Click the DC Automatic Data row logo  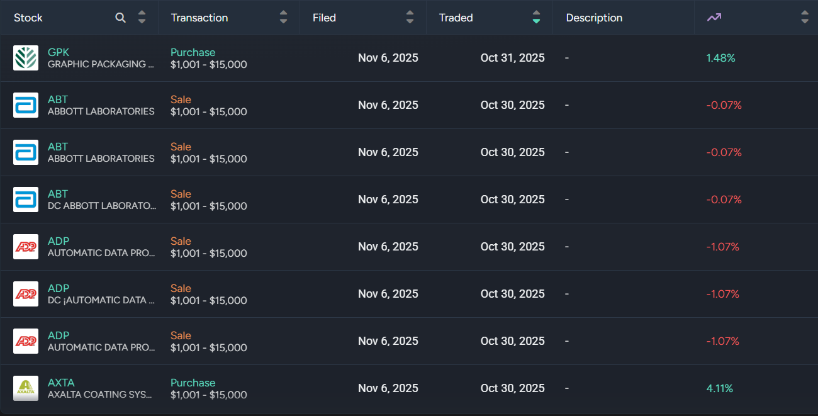26,294
